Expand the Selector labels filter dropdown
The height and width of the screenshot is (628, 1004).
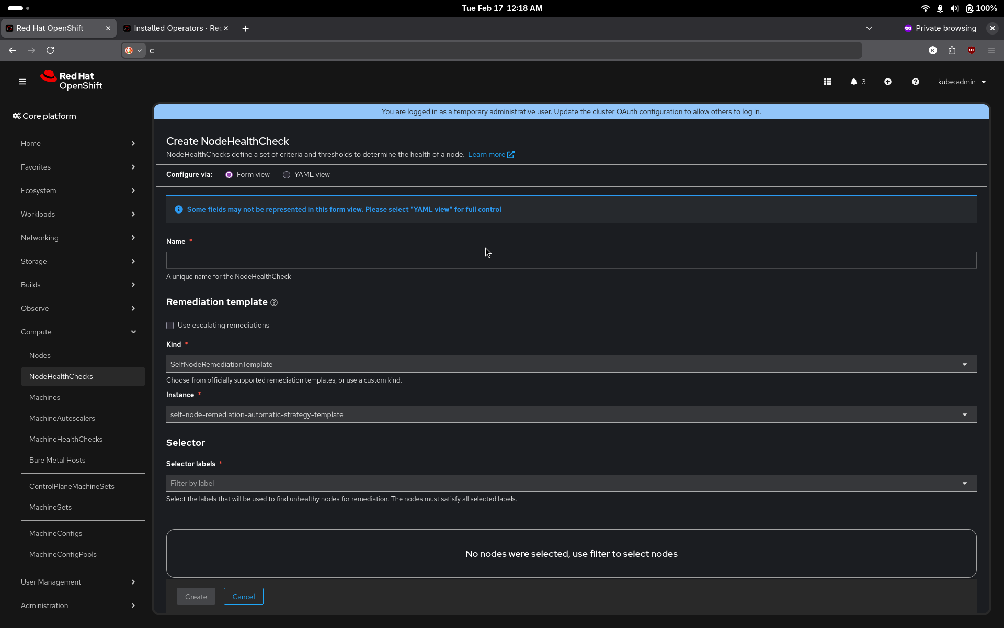571,483
